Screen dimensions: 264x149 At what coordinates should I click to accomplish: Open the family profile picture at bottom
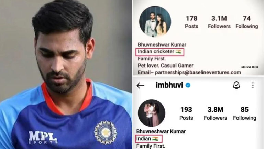click(x=152, y=113)
